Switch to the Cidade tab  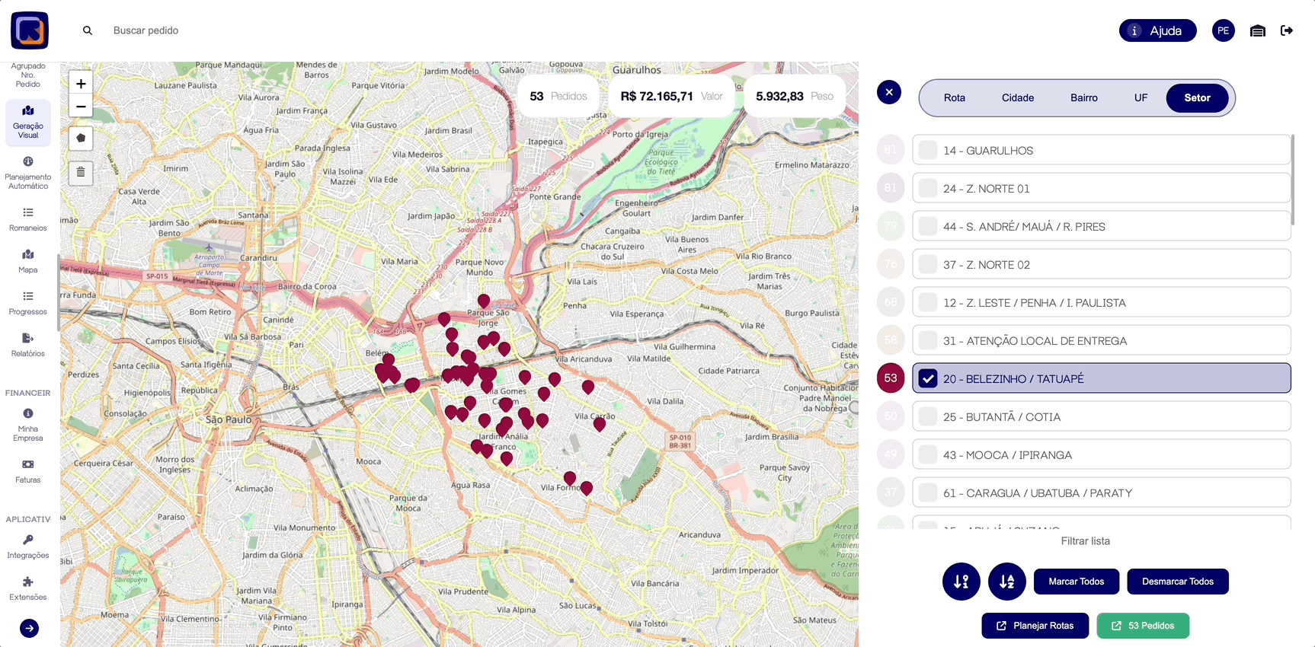(1017, 98)
